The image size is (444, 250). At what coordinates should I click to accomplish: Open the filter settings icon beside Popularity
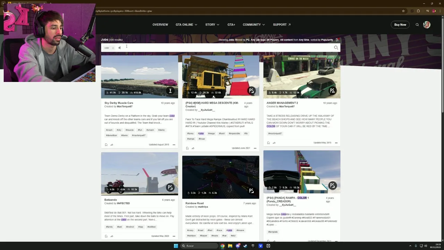337,40
